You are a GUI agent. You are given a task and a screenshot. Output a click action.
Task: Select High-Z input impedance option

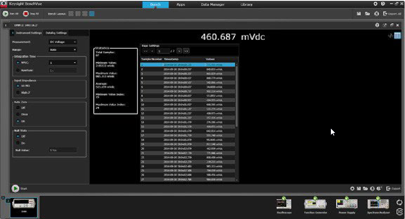[x=19, y=92]
